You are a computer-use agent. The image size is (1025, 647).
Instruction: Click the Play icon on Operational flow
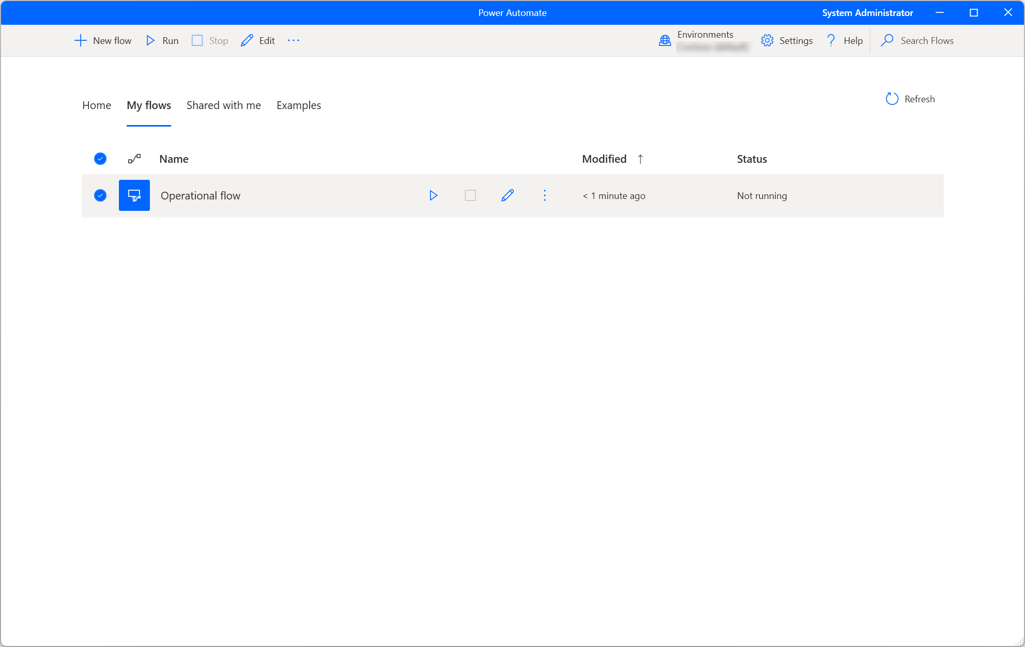click(x=434, y=195)
